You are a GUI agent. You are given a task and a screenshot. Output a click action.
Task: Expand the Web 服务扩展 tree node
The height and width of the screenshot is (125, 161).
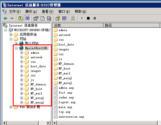coord(11,107)
